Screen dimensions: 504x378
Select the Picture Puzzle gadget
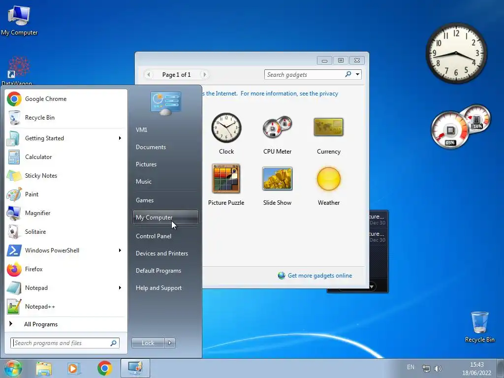[x=226, y=185]
